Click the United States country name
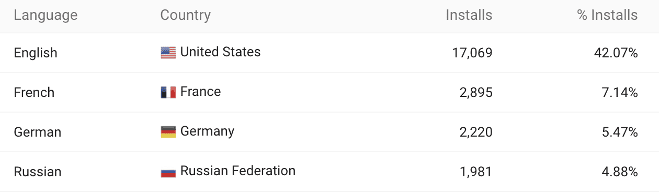This screenshot has height=194, width=659. (220, 52)
